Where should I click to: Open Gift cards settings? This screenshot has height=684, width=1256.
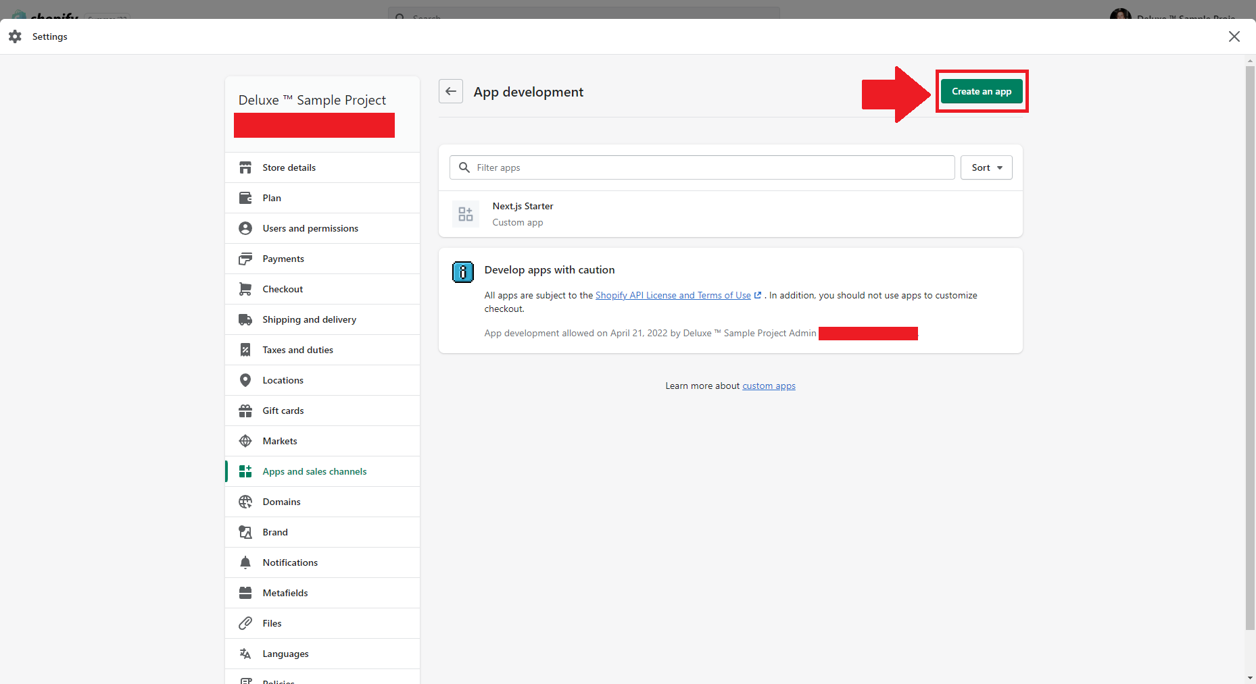pos(322,411)
